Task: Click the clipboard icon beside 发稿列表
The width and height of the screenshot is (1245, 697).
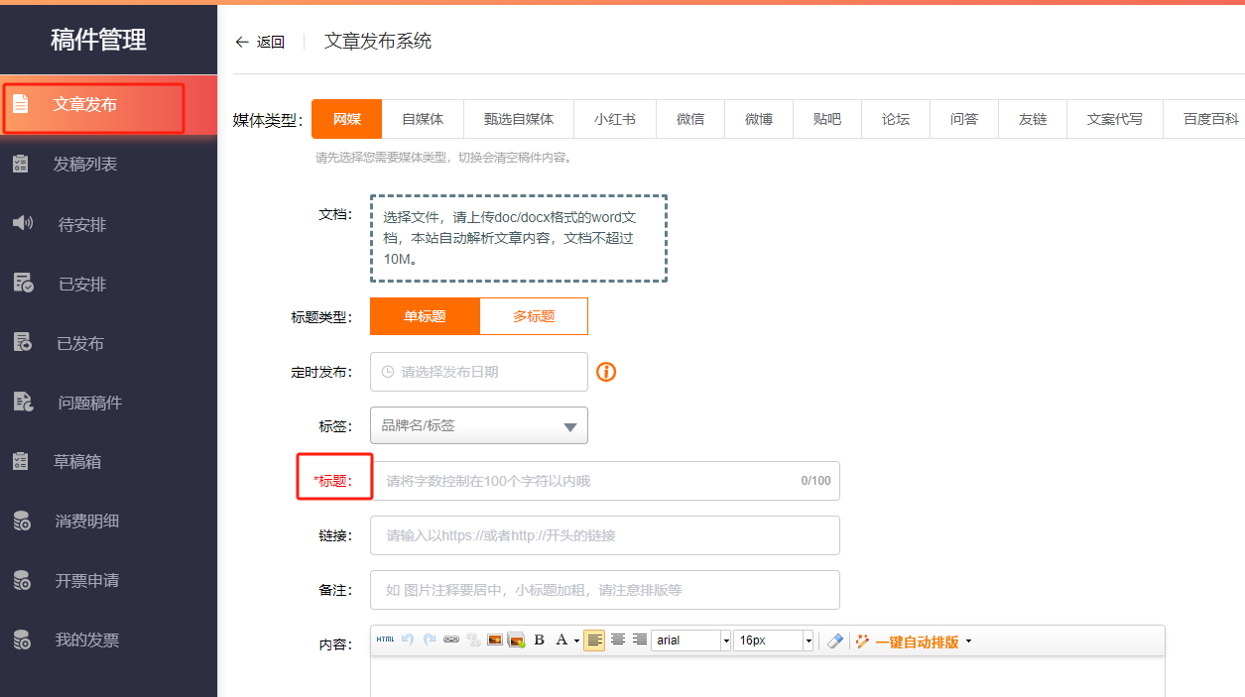Action: [21, 165]
